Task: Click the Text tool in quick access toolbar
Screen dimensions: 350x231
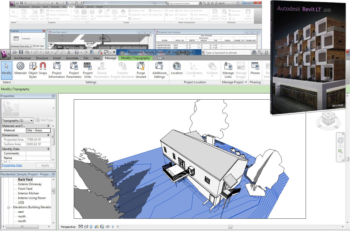Action: click(x=69, y=52)
